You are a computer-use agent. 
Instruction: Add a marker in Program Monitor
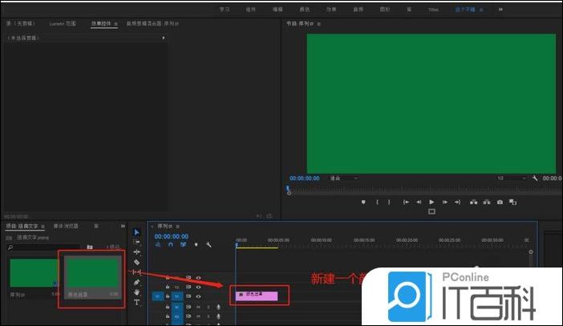(363, 202)
